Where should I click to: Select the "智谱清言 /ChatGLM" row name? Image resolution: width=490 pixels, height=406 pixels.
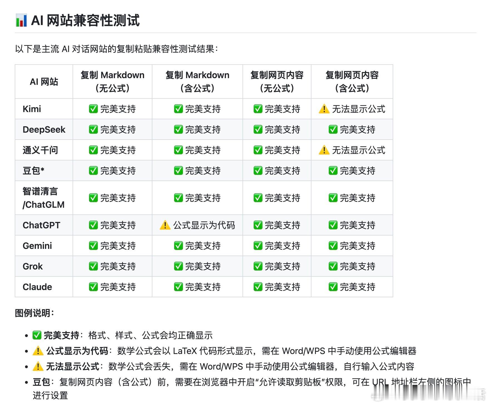pos(44,198)
